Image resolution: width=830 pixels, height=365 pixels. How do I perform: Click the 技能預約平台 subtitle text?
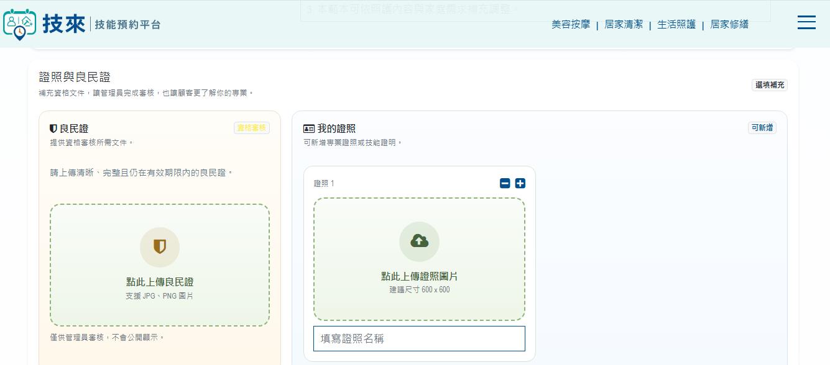pos(127,24)
